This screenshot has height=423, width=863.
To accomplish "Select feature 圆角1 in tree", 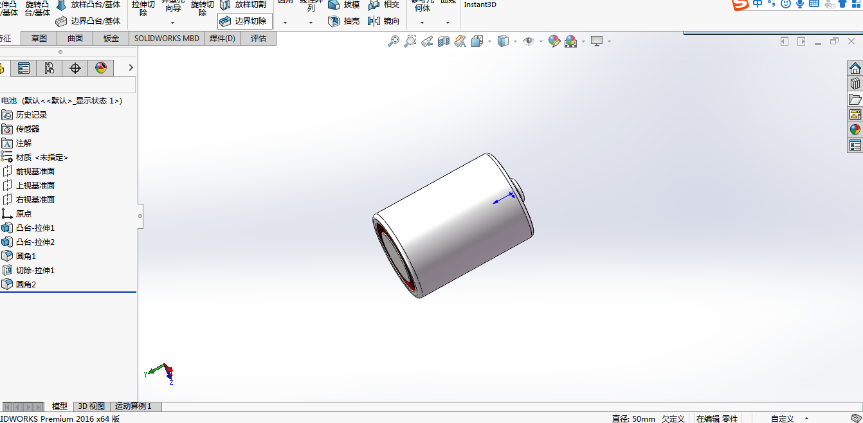I will (x=19, y=256).
